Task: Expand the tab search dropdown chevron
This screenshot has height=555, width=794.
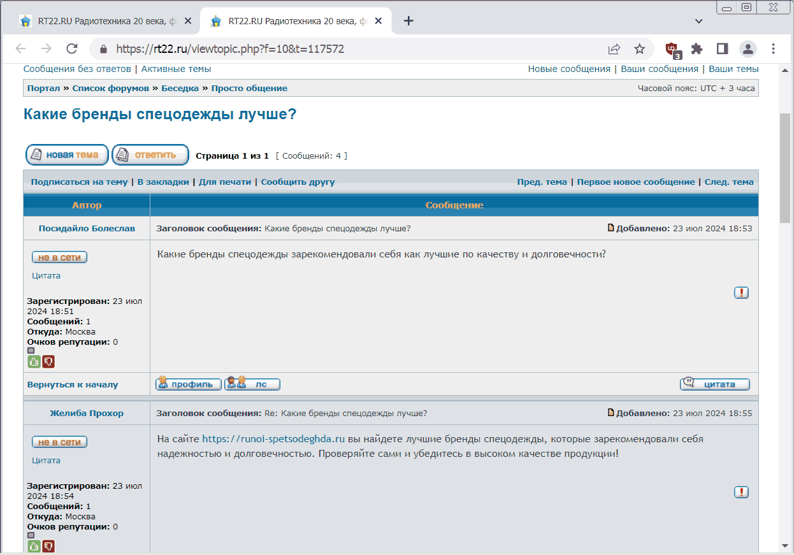Action: point(698,21)
